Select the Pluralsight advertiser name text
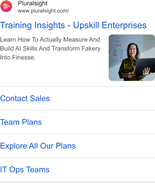155x183 pixels. tap(33, 3)
